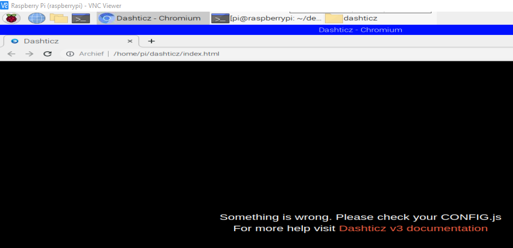This screenshot has width=513, height=248.
Task: Reload the Dashticz page
Action: pyautogui.click(x=48, y=54)
